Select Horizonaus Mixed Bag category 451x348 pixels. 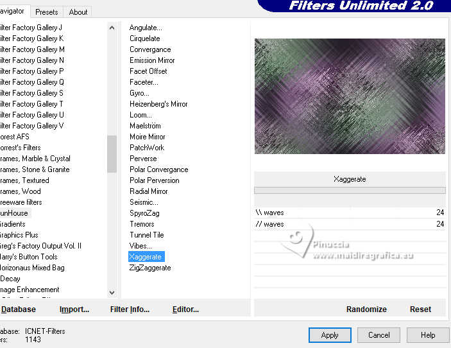[32, 268]
